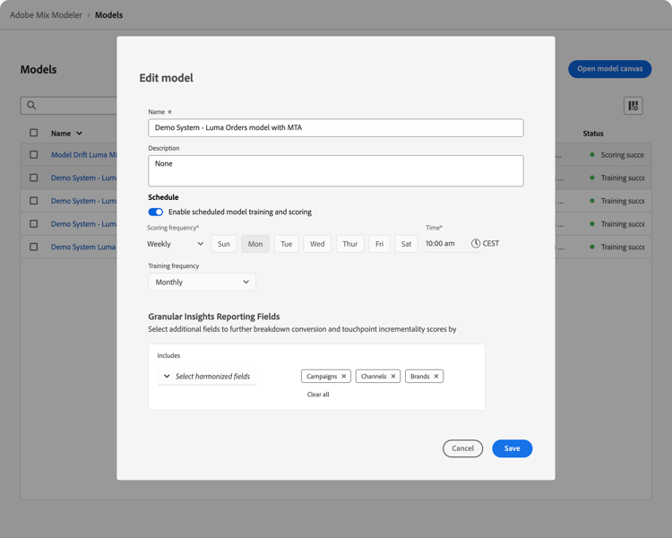Select Thur as scoring day
672x538 pixels.
350,244
